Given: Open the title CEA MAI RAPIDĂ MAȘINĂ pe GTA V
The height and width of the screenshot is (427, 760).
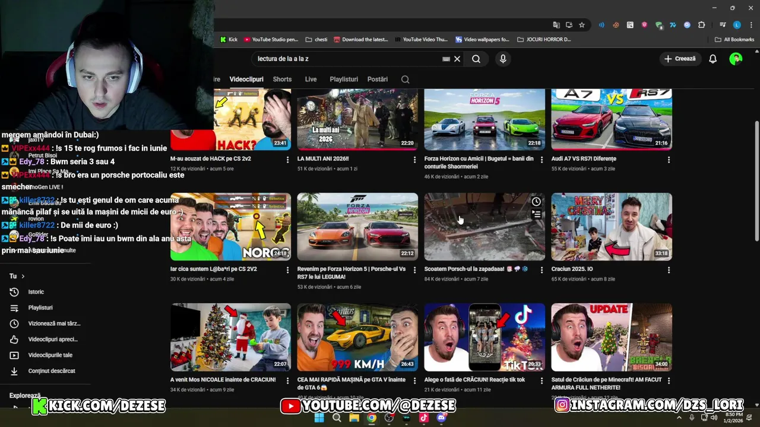Looking at the screenshot, I should tap(351, 383).
